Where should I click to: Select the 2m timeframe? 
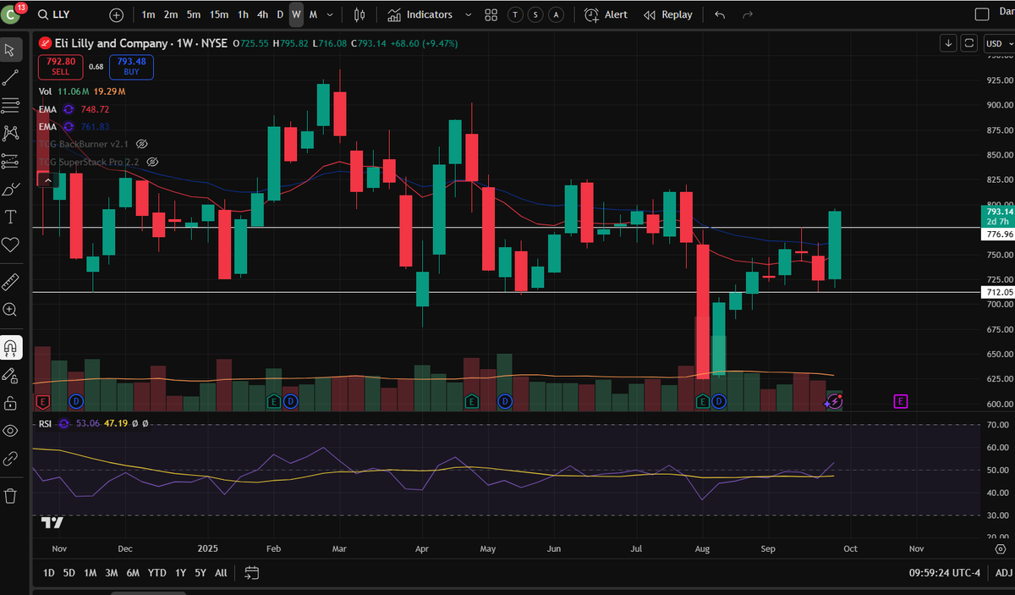pos(171,14)
